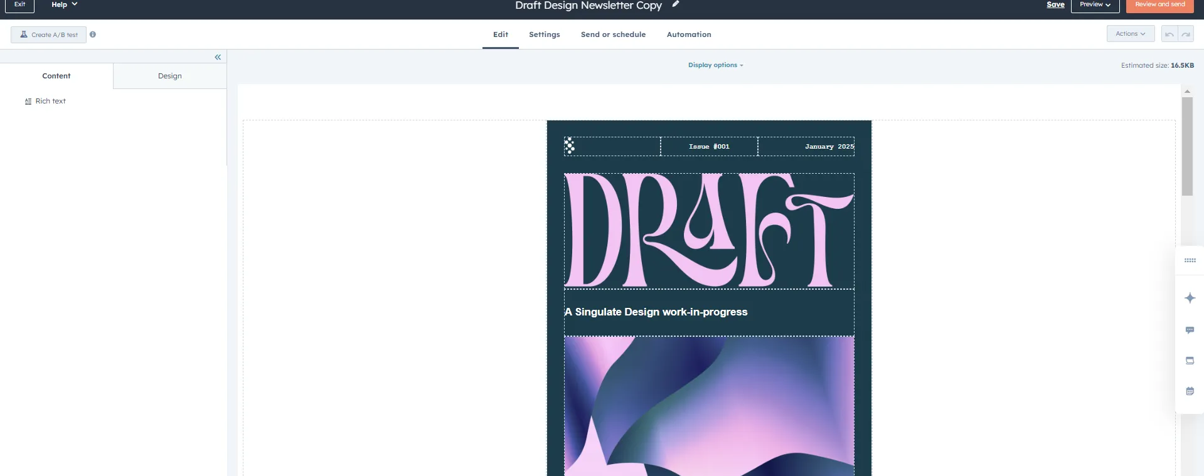Open the Actions dropdown
The height and width of the screenshot is (476, 1204).
point(1131,34)
